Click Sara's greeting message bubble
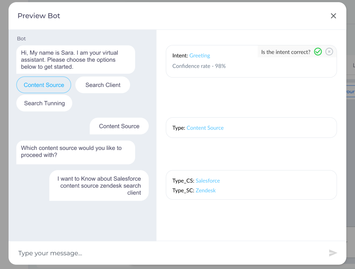 [x=76, y=60]
